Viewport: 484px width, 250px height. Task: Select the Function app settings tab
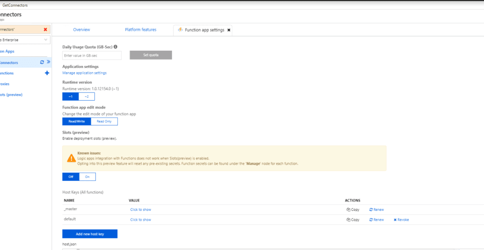[x=203, y=30]
